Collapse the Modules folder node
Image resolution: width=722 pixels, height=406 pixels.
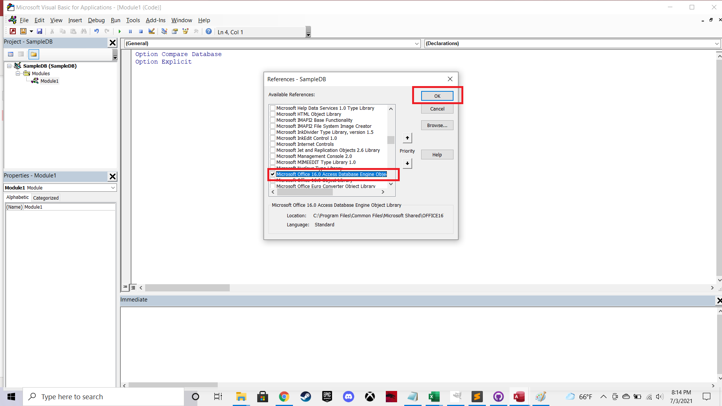coord(18,73)
